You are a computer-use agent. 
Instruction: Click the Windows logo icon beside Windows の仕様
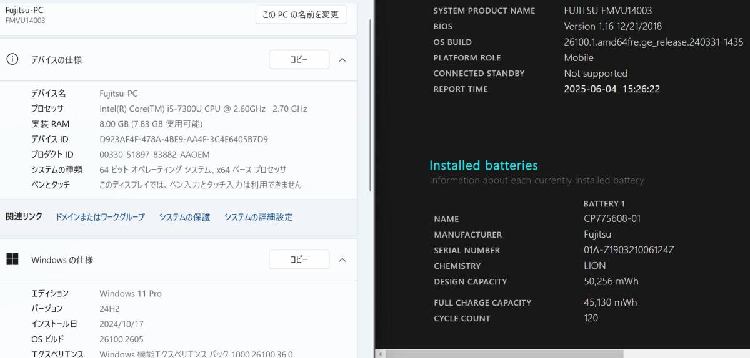coord(12,259)
